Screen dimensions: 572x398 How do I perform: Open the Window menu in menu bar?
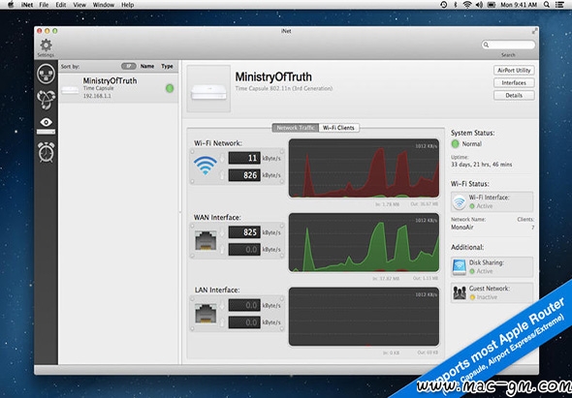(x=104, y=5)
